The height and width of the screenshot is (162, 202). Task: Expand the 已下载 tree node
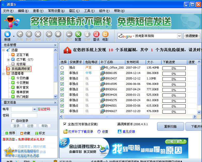[9, 60]
